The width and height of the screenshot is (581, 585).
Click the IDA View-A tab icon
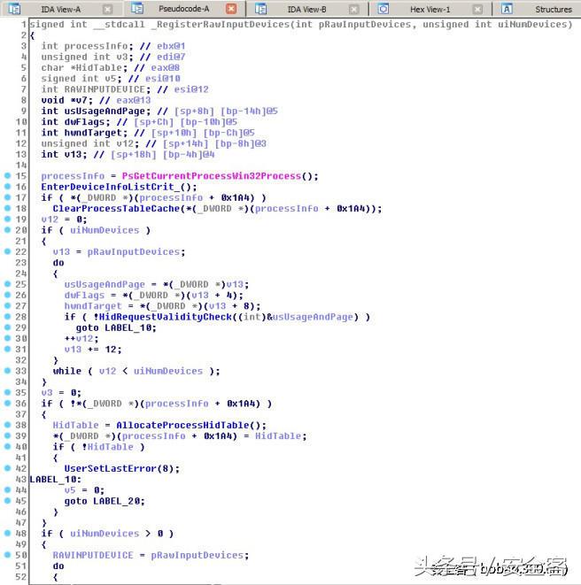[14, 9]
